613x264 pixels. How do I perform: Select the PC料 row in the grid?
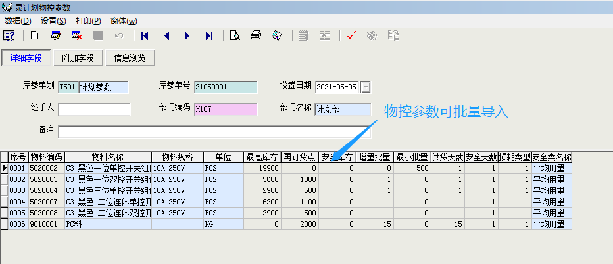pos(108,224)
